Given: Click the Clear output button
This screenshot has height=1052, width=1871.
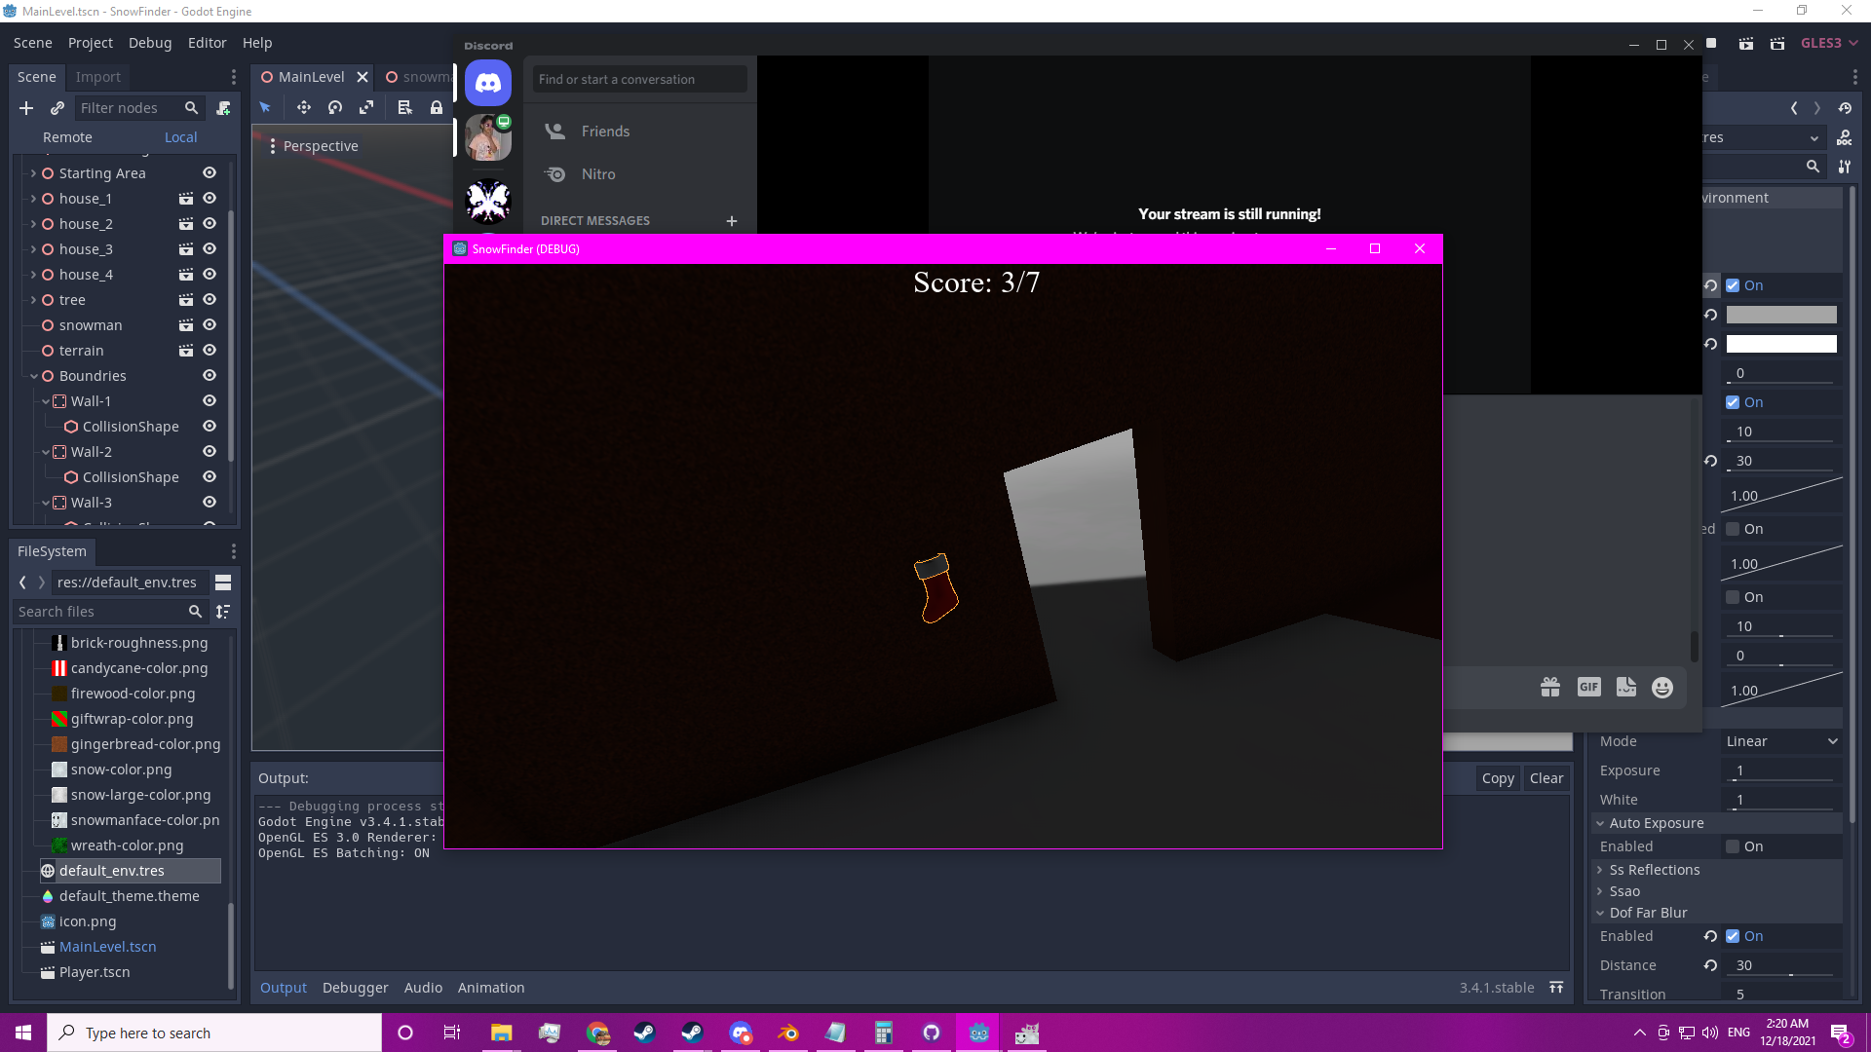Looking at the screenshot, I should click(1546, 778).
